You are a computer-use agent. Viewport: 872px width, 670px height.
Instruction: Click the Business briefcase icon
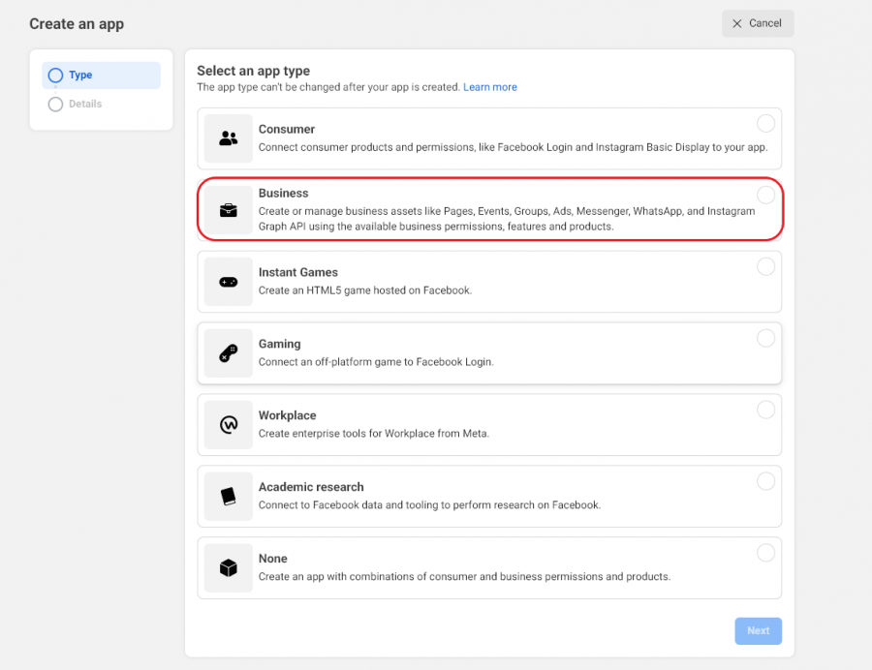228,210
